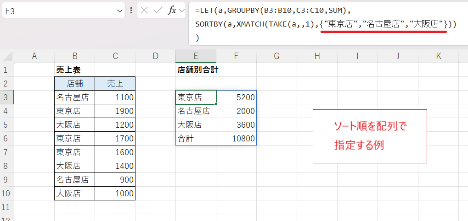Screen dimensions: 468x221
Task: Select row 5 header
Action: pos(7,124)
